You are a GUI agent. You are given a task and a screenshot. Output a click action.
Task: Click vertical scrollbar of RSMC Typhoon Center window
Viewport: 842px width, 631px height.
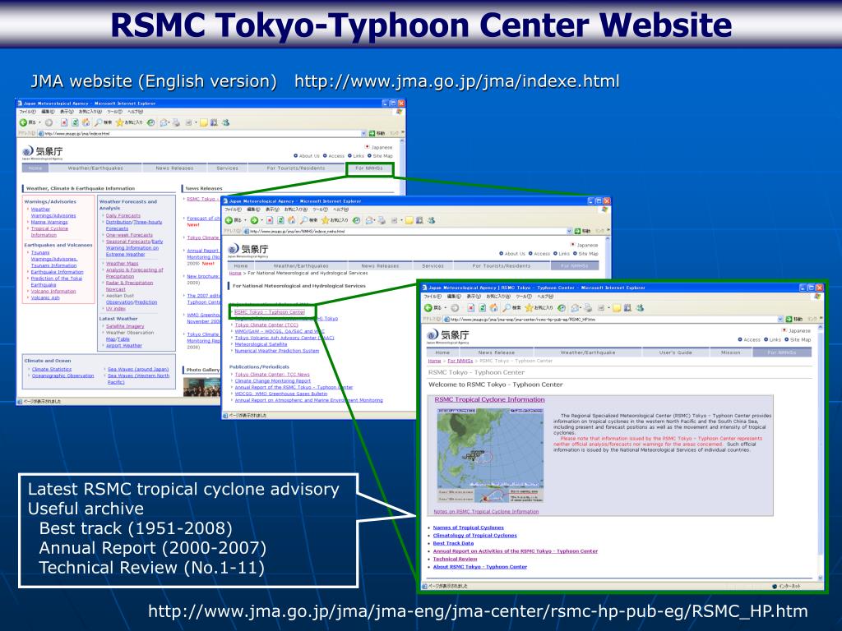[x=820, y=453]
